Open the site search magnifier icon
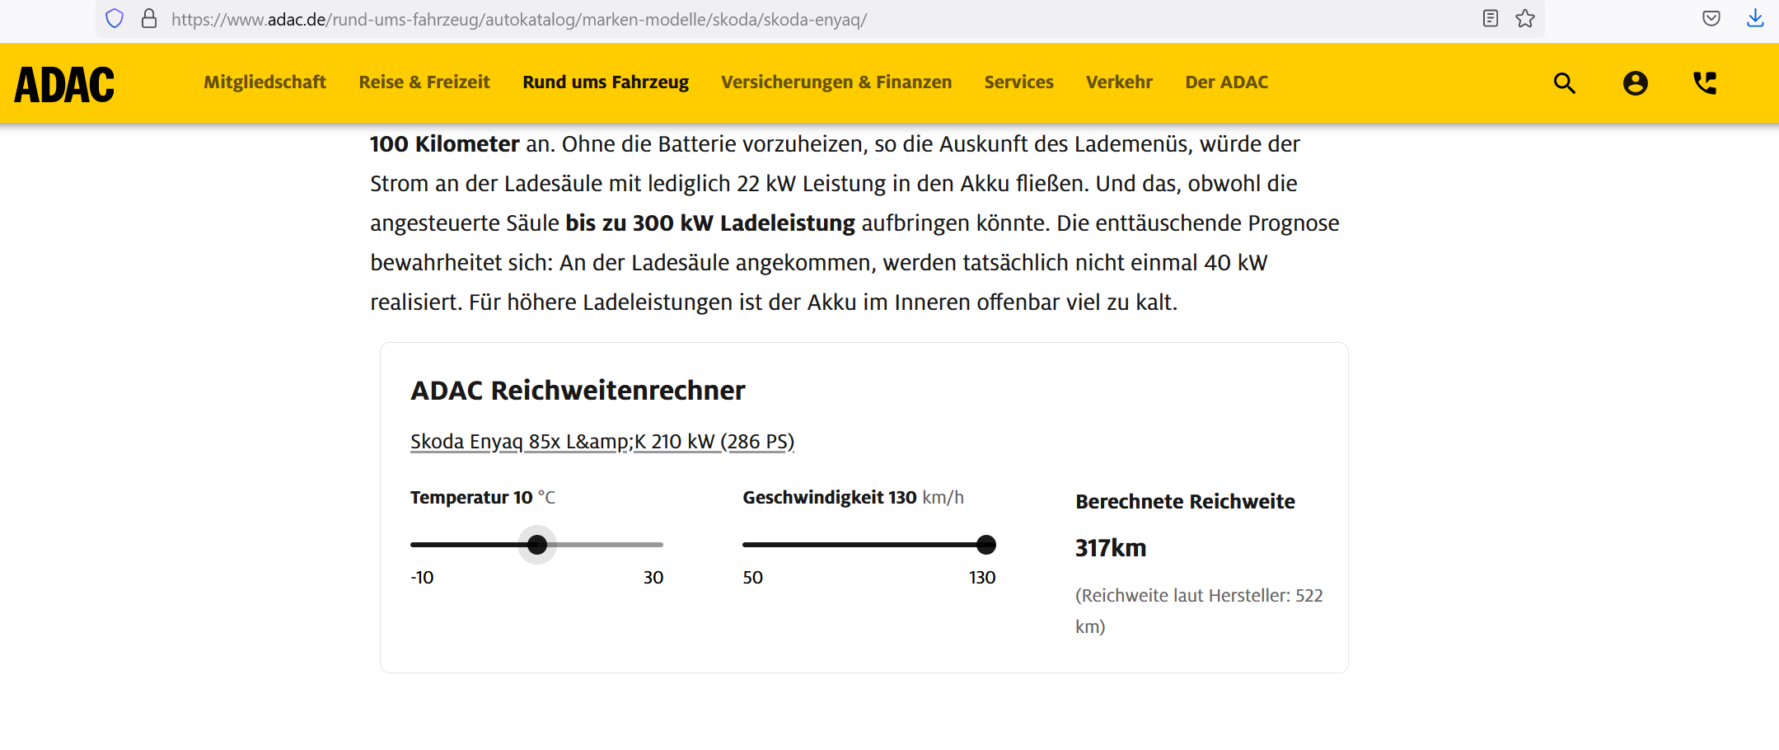The width and height of the screenshot is (1779, 750). pyautogui.click(x=1564, y=83)
